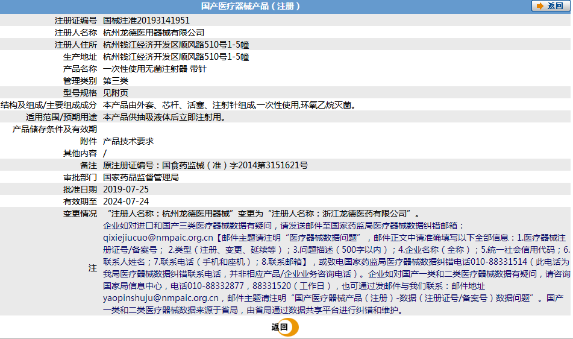Click the 适用范围/预期用途 label
This screenshot has width=573, height=339.
tap(61, 117)
